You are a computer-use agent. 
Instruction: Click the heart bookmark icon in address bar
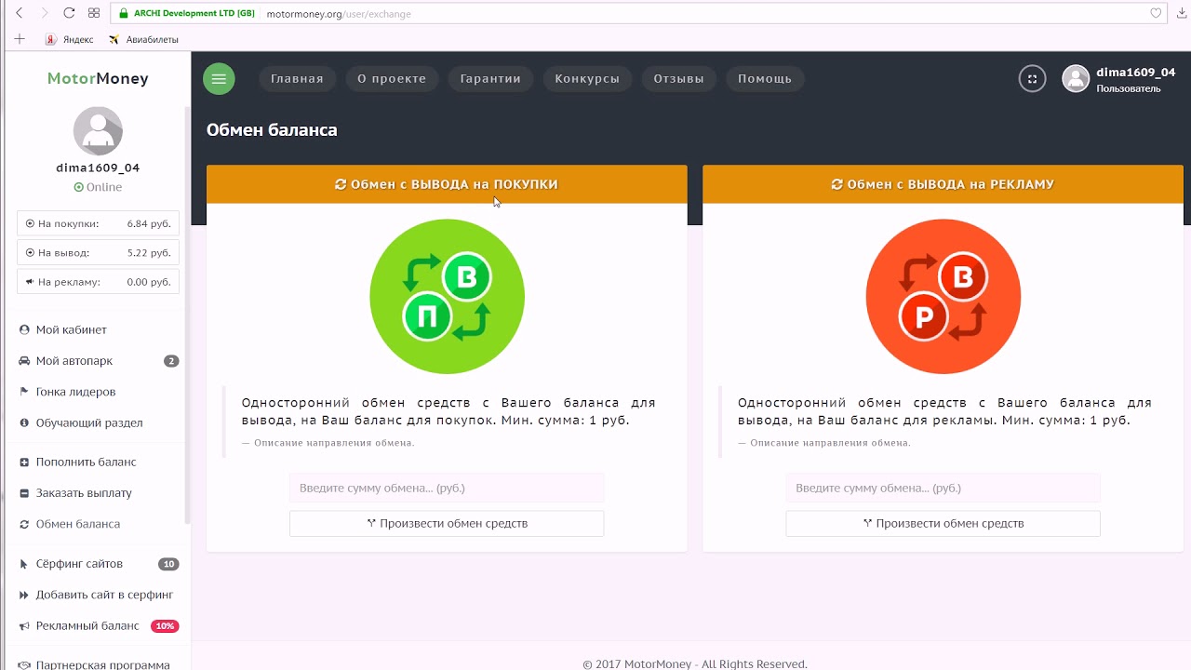point(1156,13)
